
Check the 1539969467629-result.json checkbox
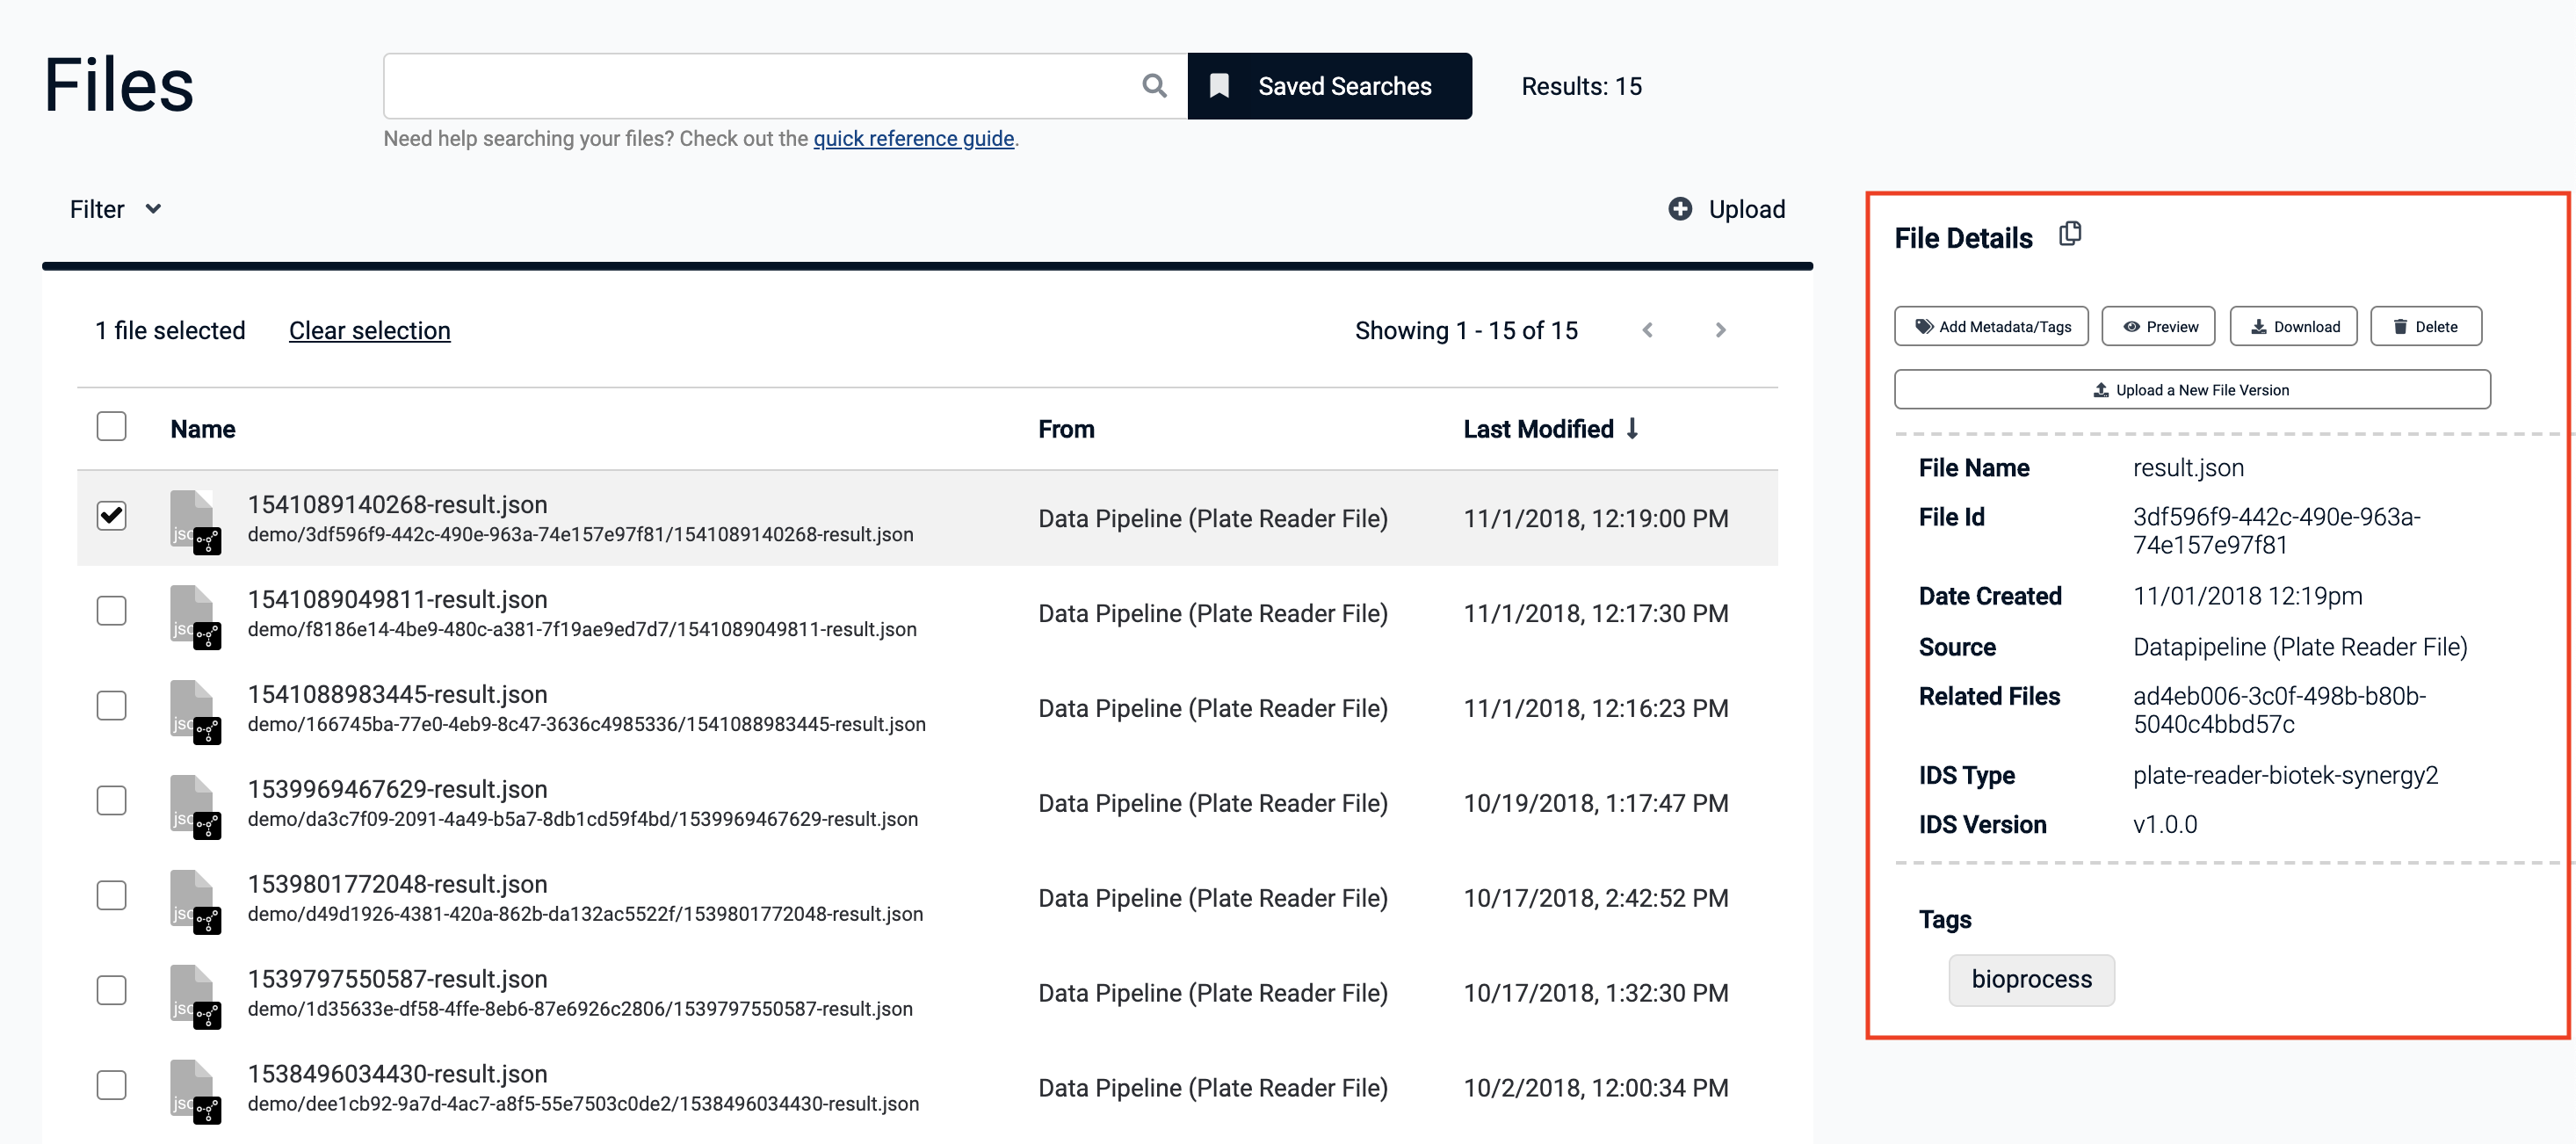(111, 801)
